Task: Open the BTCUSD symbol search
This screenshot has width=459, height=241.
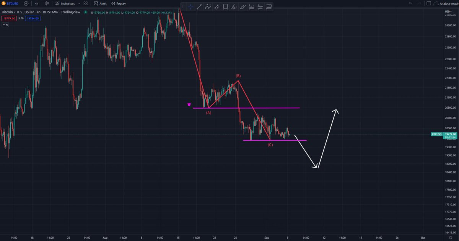Action: (12, 3)
